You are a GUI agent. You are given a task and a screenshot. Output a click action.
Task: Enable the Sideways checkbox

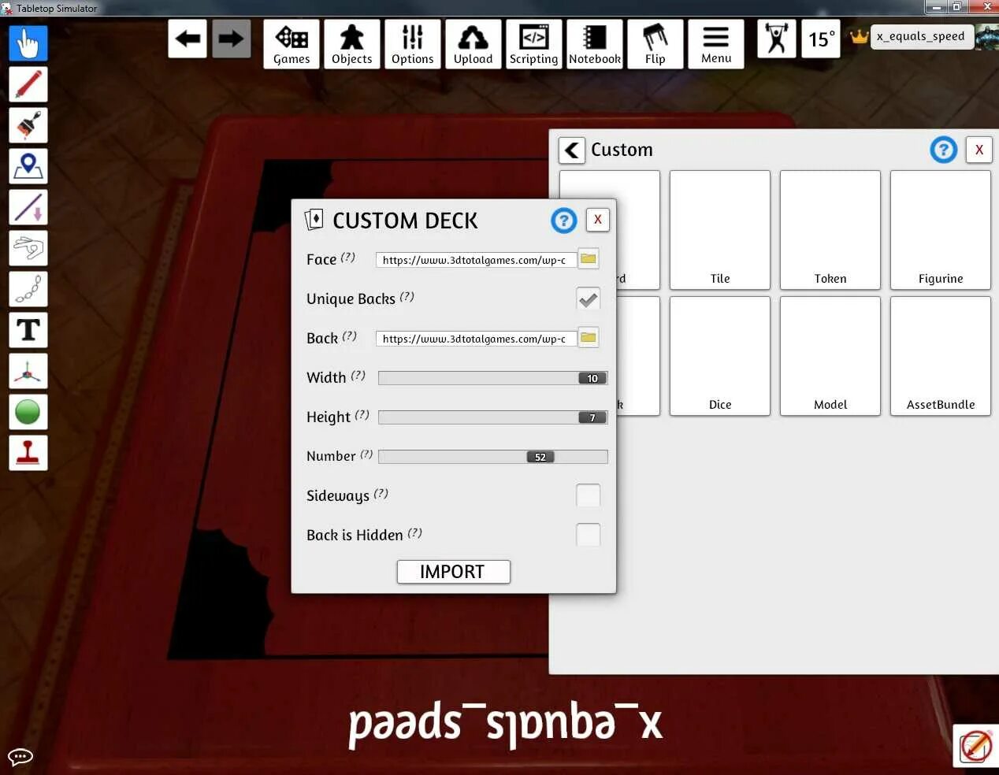tap(589, 495)
